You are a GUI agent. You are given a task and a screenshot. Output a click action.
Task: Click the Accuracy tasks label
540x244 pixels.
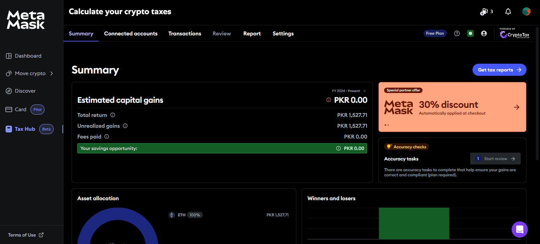point(401,159)
